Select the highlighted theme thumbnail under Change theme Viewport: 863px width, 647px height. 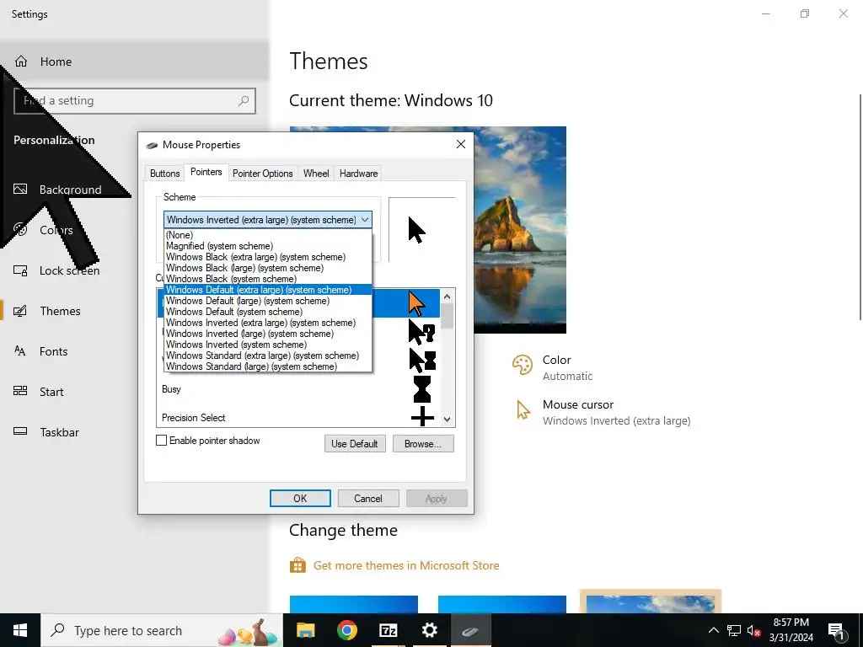click(650, 602)
